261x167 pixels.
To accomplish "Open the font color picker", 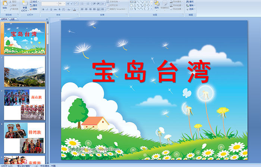I will pyautogui.click(x=76, y=9).
